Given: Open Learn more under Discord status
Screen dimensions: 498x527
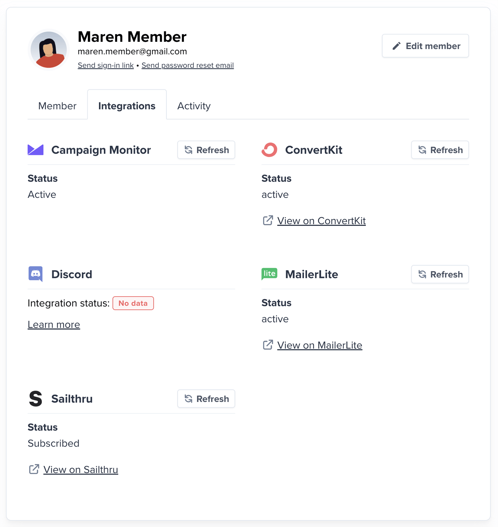Looking at the screenshot, I should point(54,324).
